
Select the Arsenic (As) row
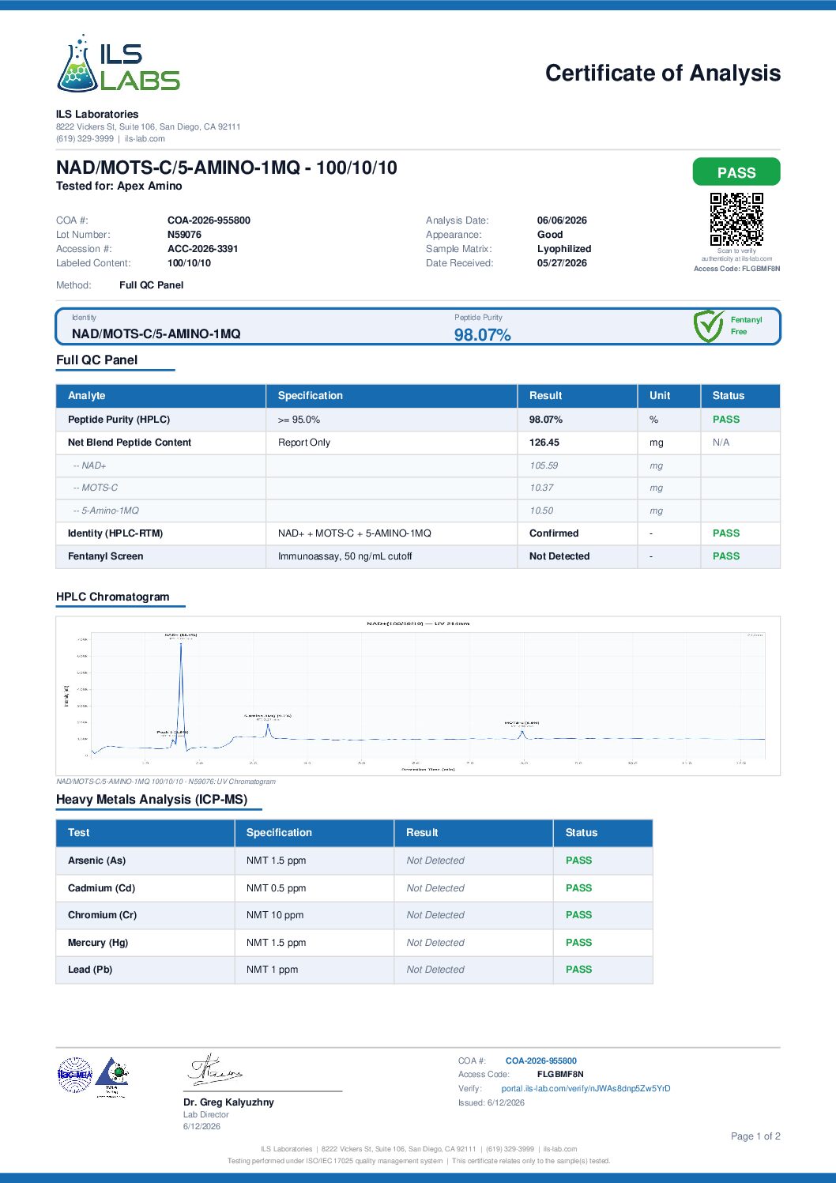(x=354, y=861)
